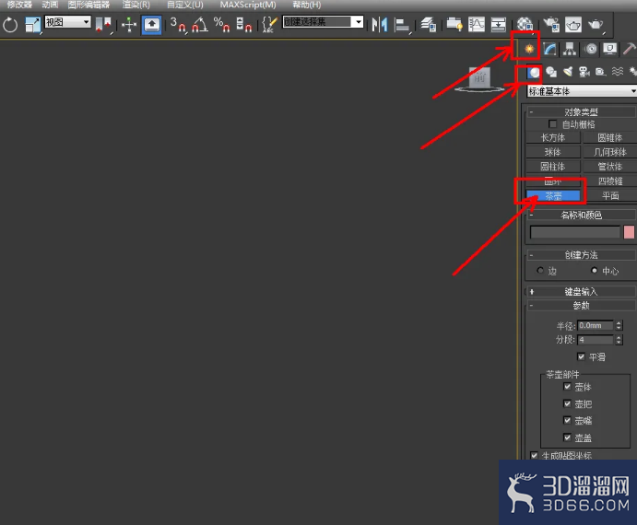Toggle the 3D Snaps icon

click(x=178, y=25)
